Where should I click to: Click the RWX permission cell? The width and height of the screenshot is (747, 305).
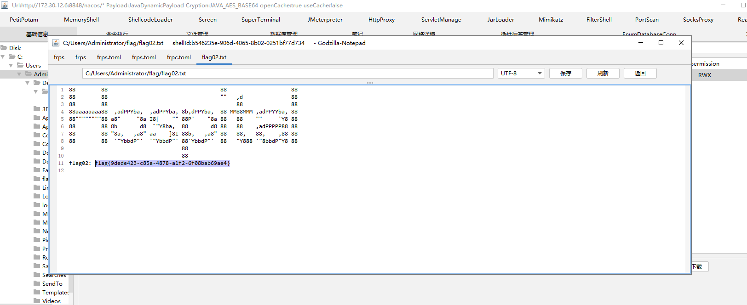click(705, 75)
